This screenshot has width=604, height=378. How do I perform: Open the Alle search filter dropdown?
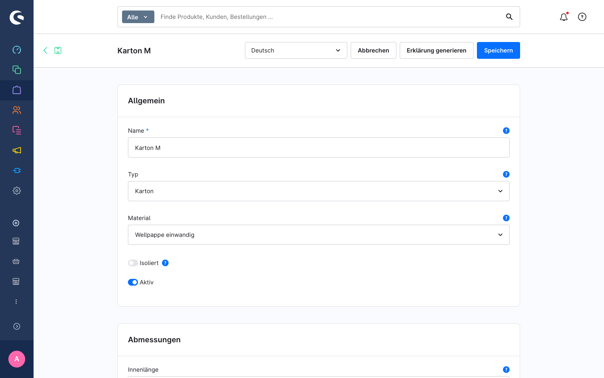click(x=138, y=17)
